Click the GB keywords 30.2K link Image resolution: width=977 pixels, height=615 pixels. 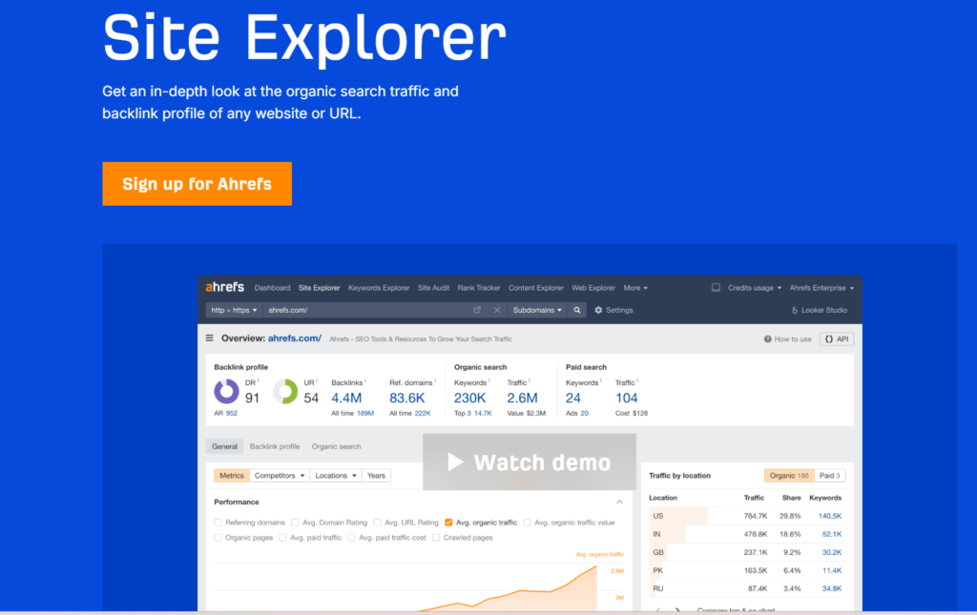coord(832,552)
